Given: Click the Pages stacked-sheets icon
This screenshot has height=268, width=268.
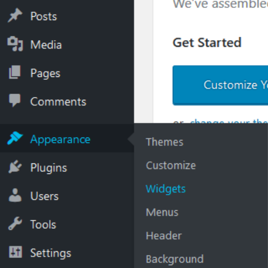Looking at the screenshot, I should (15, 72).
